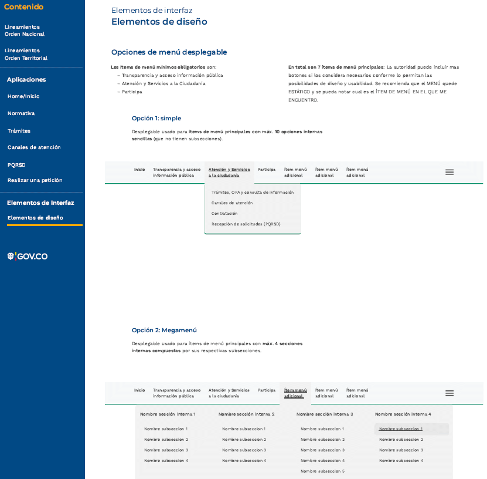This screenshot has height=479, width=487.
Task: Open PQRSD sidebar entry
Action: click(x=16, y=165)
